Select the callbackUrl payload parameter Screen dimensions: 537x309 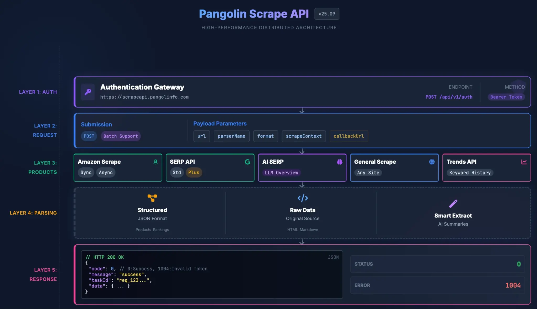tap(349, 136)
